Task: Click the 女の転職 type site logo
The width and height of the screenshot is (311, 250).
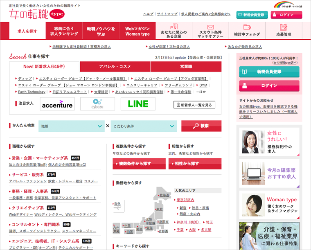Action: point(37,14)
